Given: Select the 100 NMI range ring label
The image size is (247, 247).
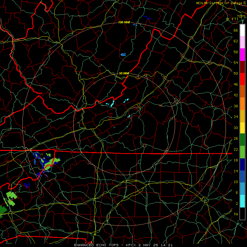Looking at the screenshot, I should tap(124, 23).
